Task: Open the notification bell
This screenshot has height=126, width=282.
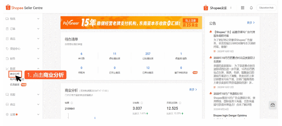Action: 251,8
